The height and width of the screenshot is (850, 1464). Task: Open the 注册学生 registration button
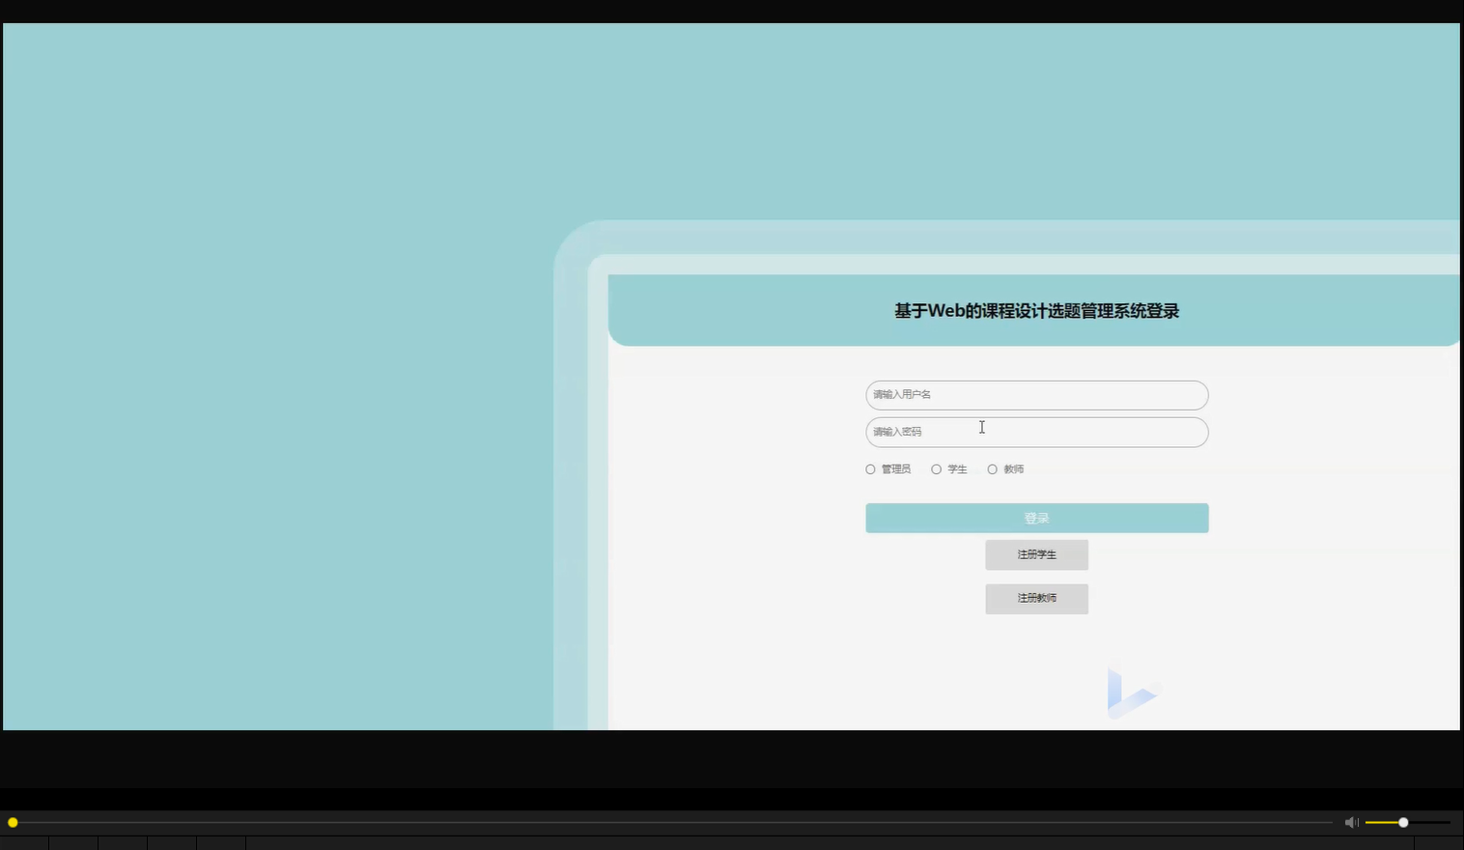point(1036,554)
